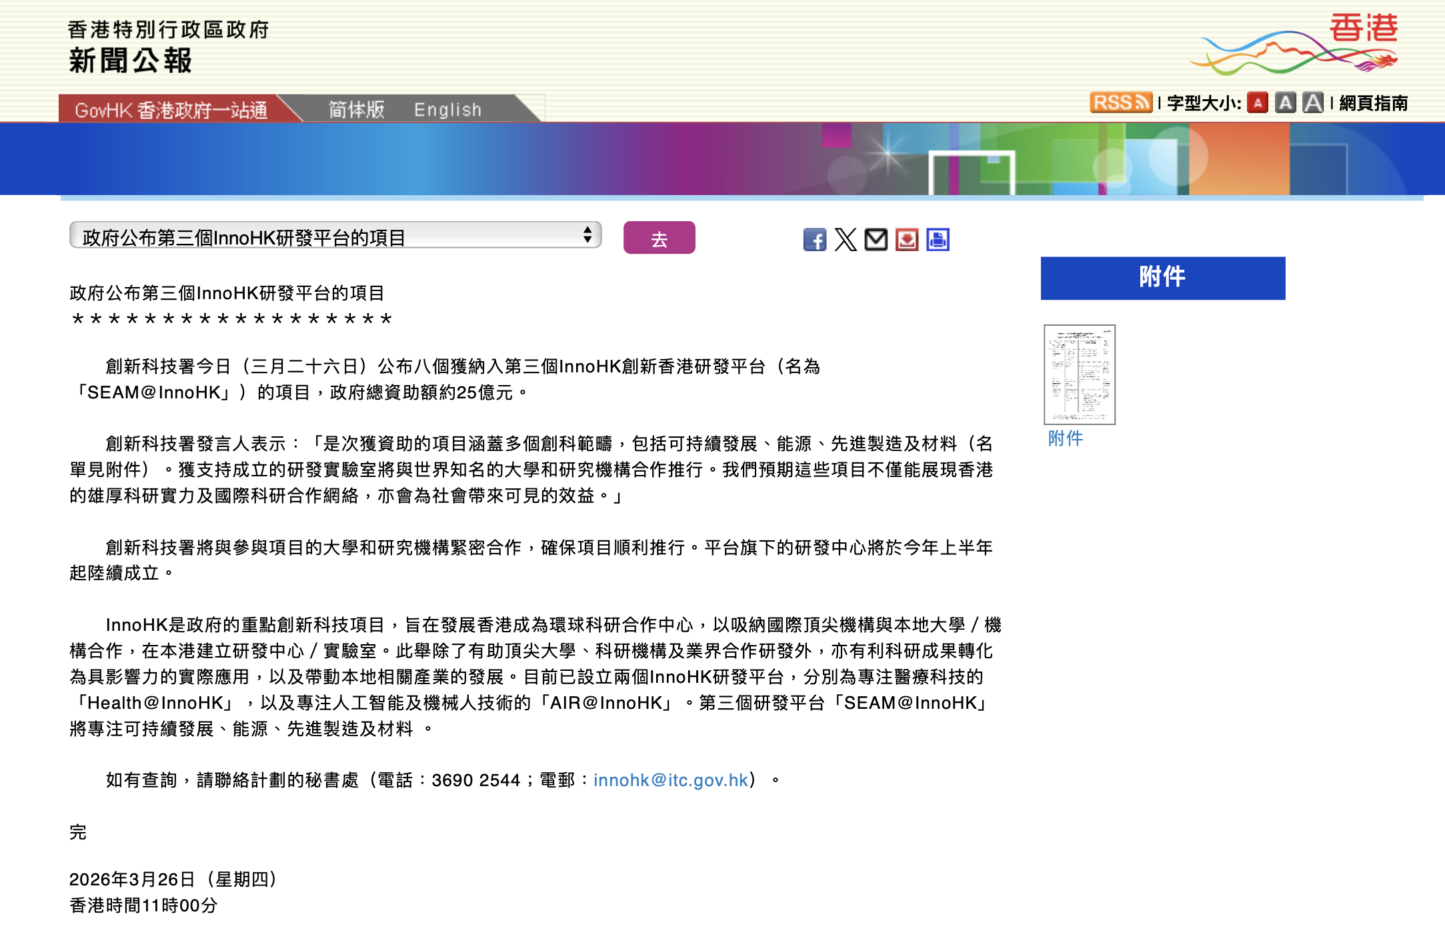Select the largest font size A
Image resolution: width=1445 pixels, height=938 pixels.
pos(1313,103)
